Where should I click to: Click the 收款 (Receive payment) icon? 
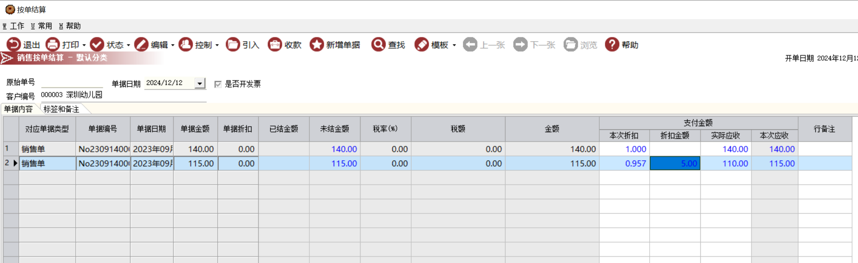275,44
